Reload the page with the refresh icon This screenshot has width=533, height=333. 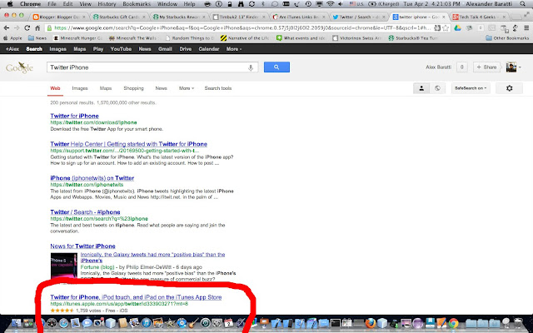(27, 27)
